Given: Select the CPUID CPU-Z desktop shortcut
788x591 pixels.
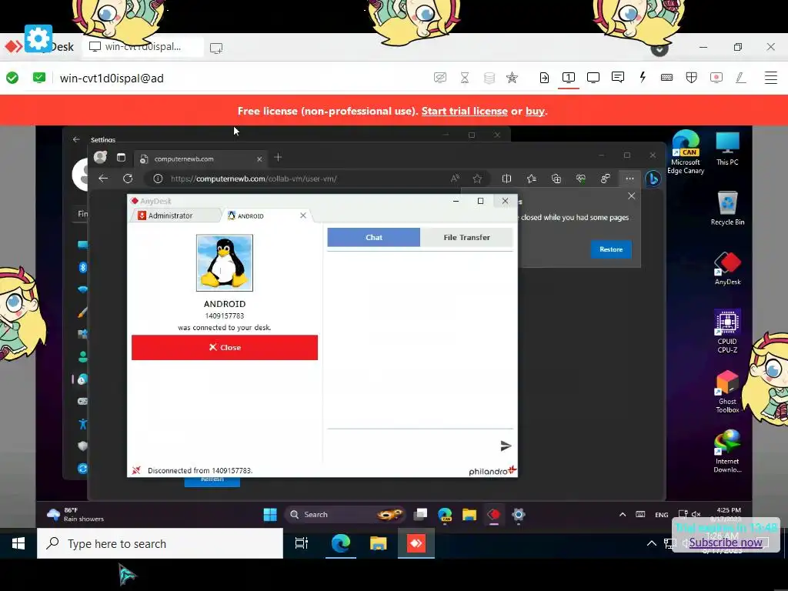Looking at the screenshot, I should (x=727, y=331).
